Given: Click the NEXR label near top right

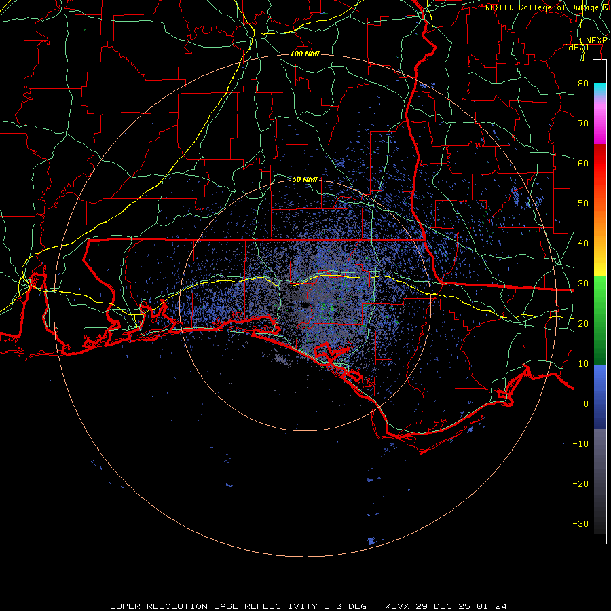Looking at the screenshot, I should click(597, 41).
